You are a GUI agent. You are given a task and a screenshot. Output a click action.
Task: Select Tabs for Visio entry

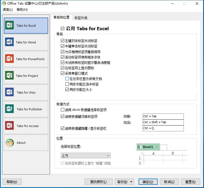tap(26, 93)
